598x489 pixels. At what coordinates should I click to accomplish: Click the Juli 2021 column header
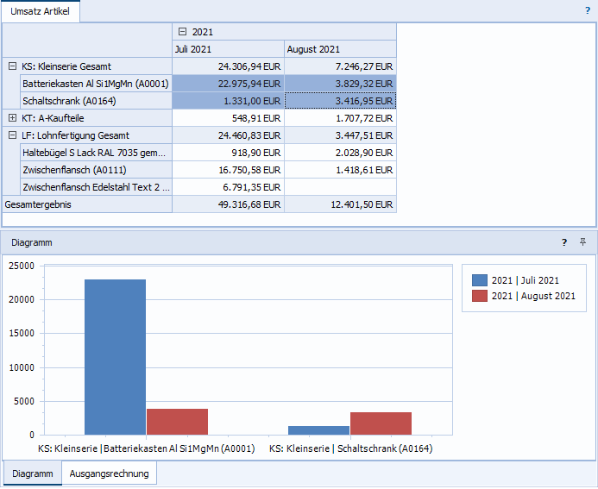[228, 49]
